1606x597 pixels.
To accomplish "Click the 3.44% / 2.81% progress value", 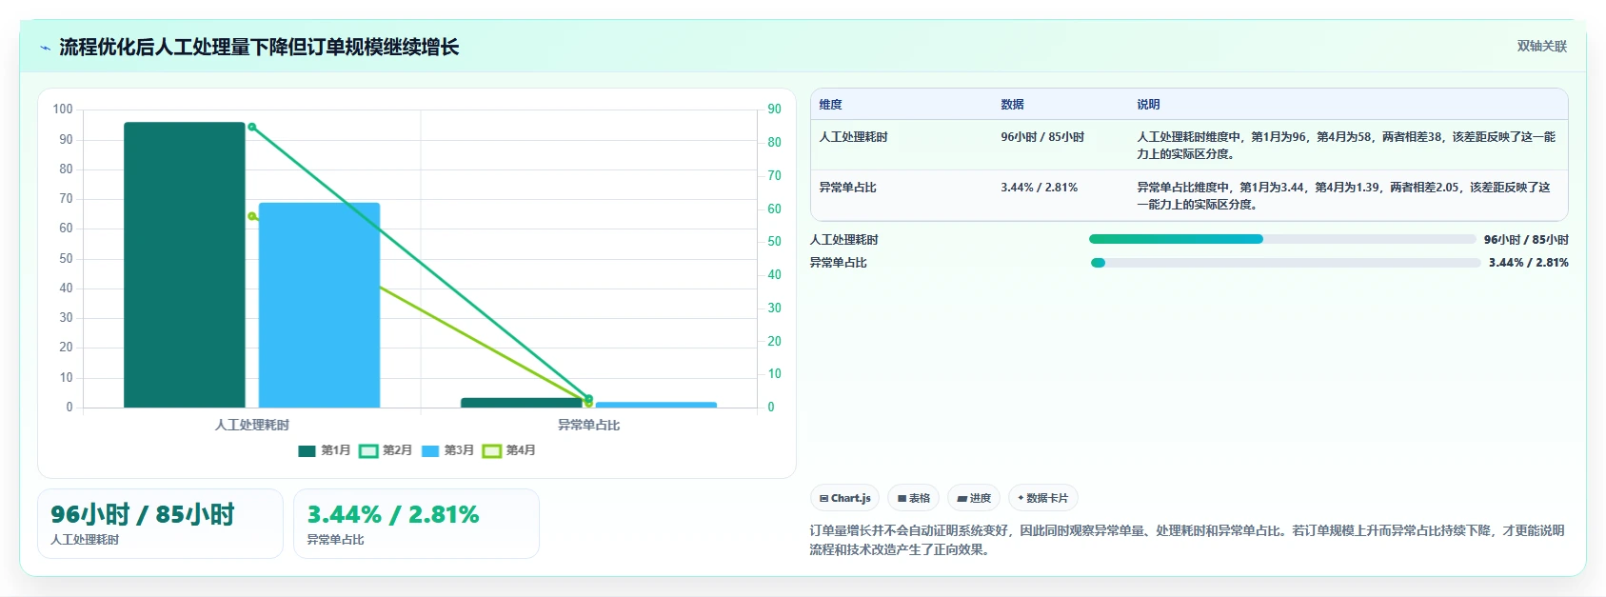I will click(x=1529, y=263).
